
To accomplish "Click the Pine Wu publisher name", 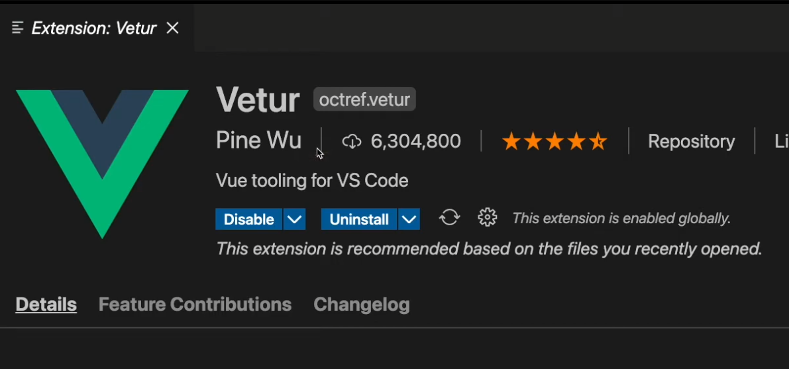I will click(x=258, y=140).
